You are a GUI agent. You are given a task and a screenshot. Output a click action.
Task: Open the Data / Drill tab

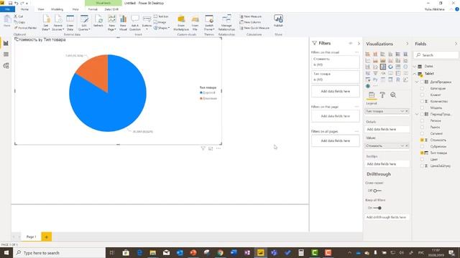112,9
